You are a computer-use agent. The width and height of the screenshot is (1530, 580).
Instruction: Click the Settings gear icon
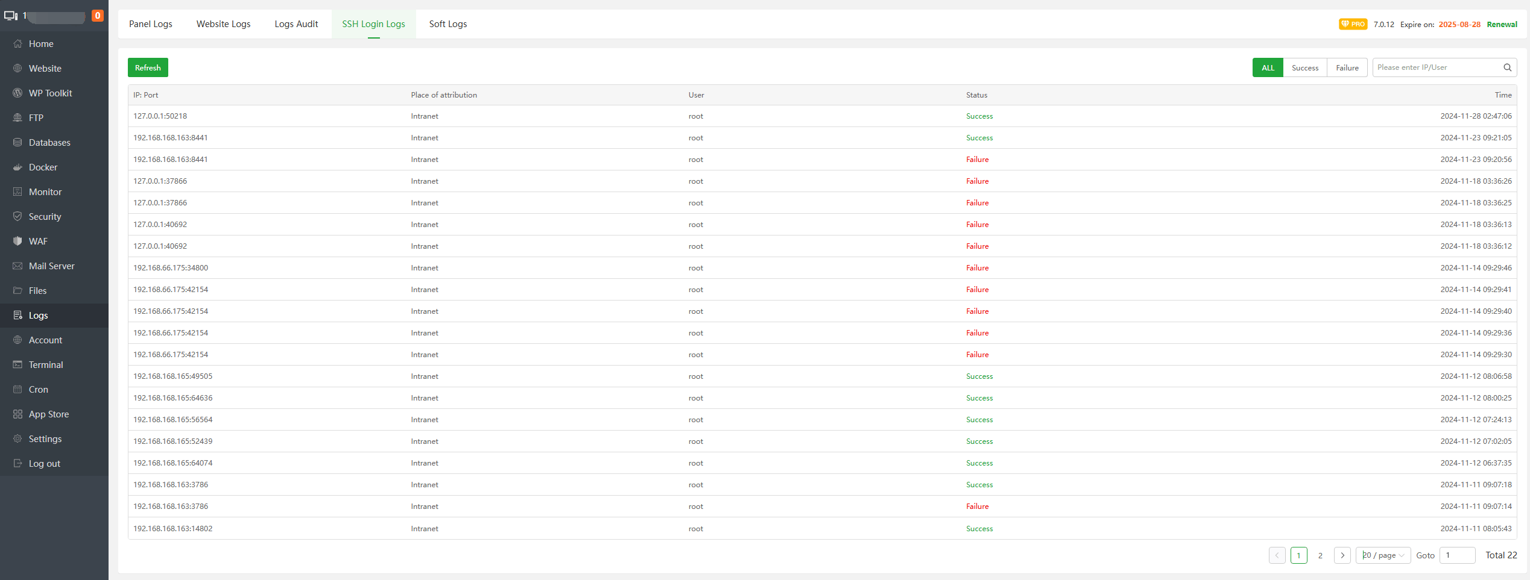(17, 439)
